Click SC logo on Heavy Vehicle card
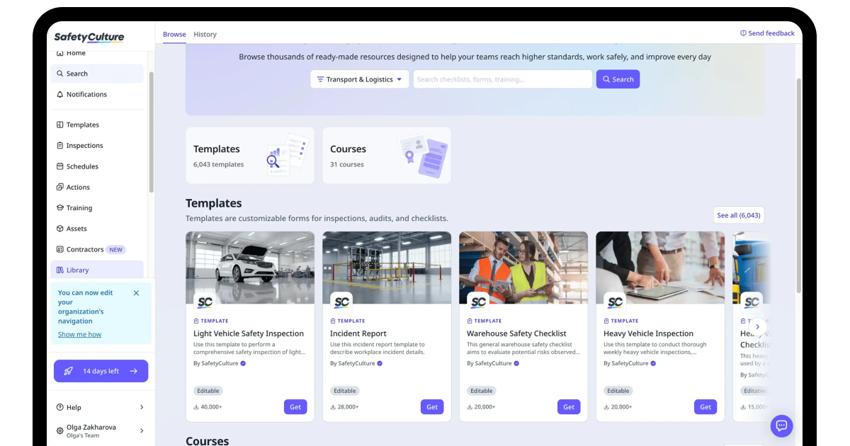 point(615,302)
